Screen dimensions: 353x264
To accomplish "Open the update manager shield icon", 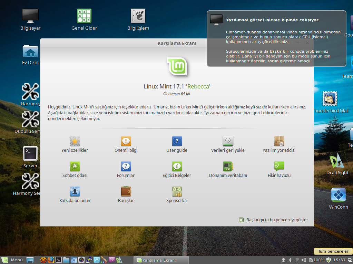I will 329,260.
